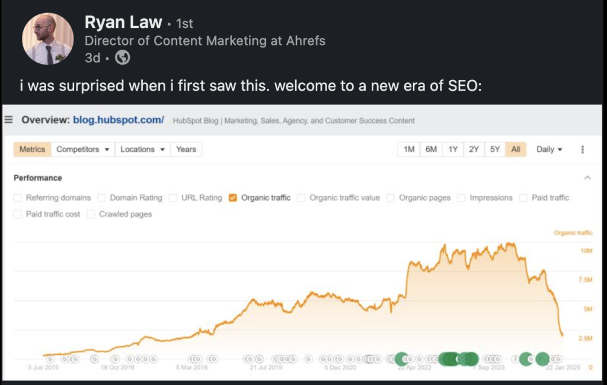Click the green update marker nearest 22 Jan 2025
The image size is (607, 385).
tap(542, 359)
